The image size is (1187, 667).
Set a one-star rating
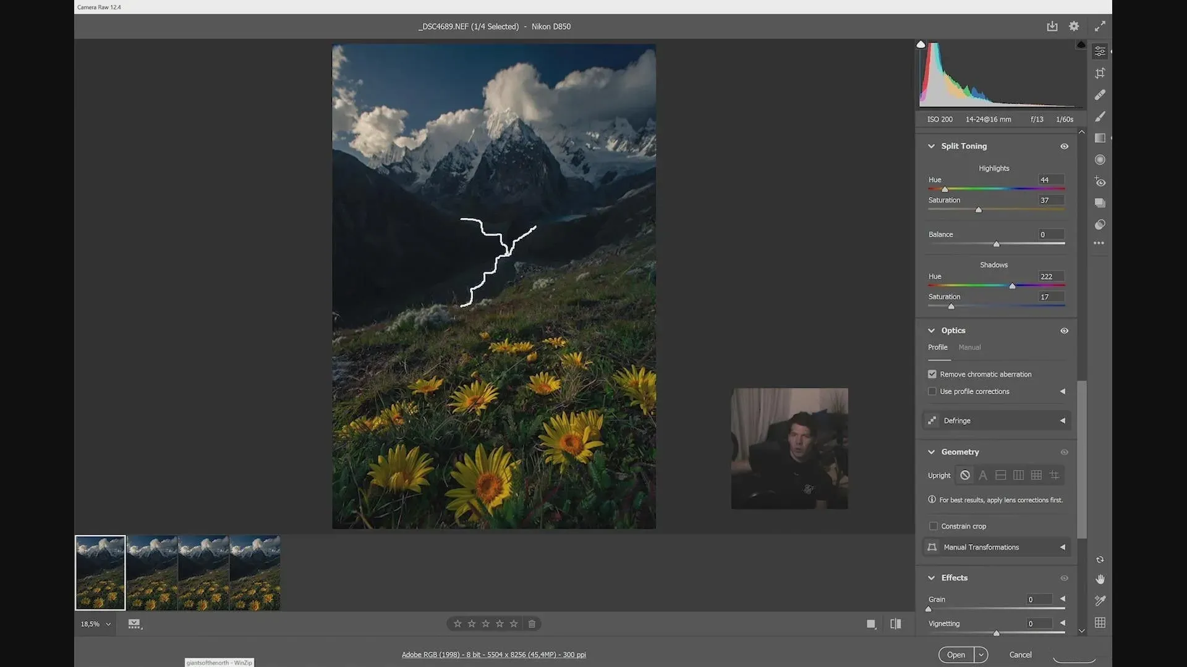pos(457,624)
